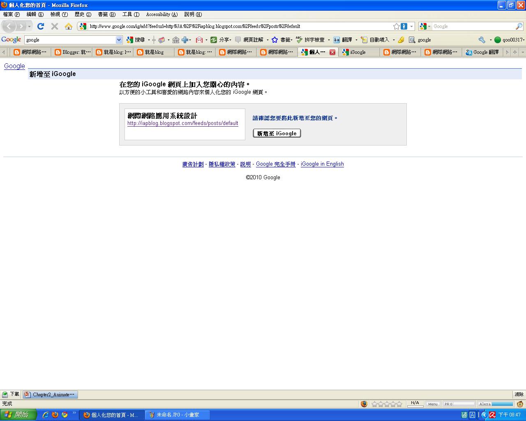Click the 分享 share button on toolbar
This screenshot has height=421, width=526.
coord(220,40)
